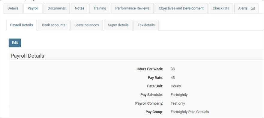Select the Payroll Details sub-tab
264x118 pixels.
point(21,25)
